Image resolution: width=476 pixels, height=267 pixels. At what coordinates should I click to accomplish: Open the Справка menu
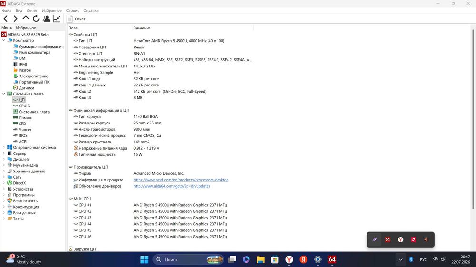click(x=91, y=10)
